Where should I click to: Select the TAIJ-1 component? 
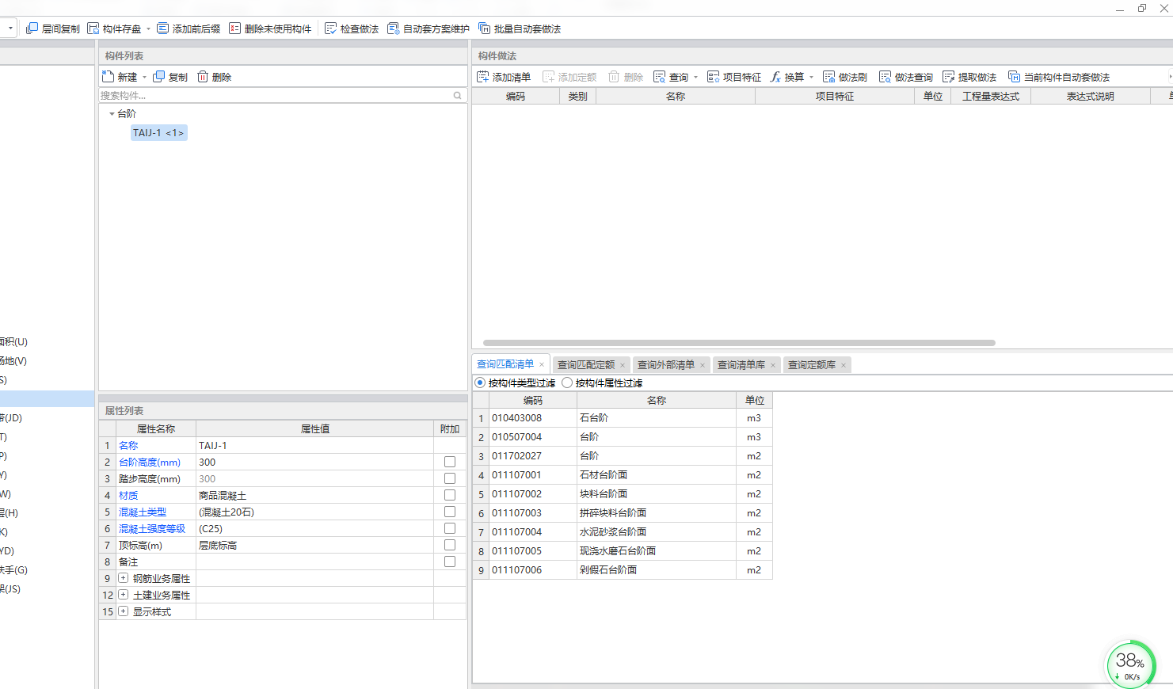(x=158, y=133)
